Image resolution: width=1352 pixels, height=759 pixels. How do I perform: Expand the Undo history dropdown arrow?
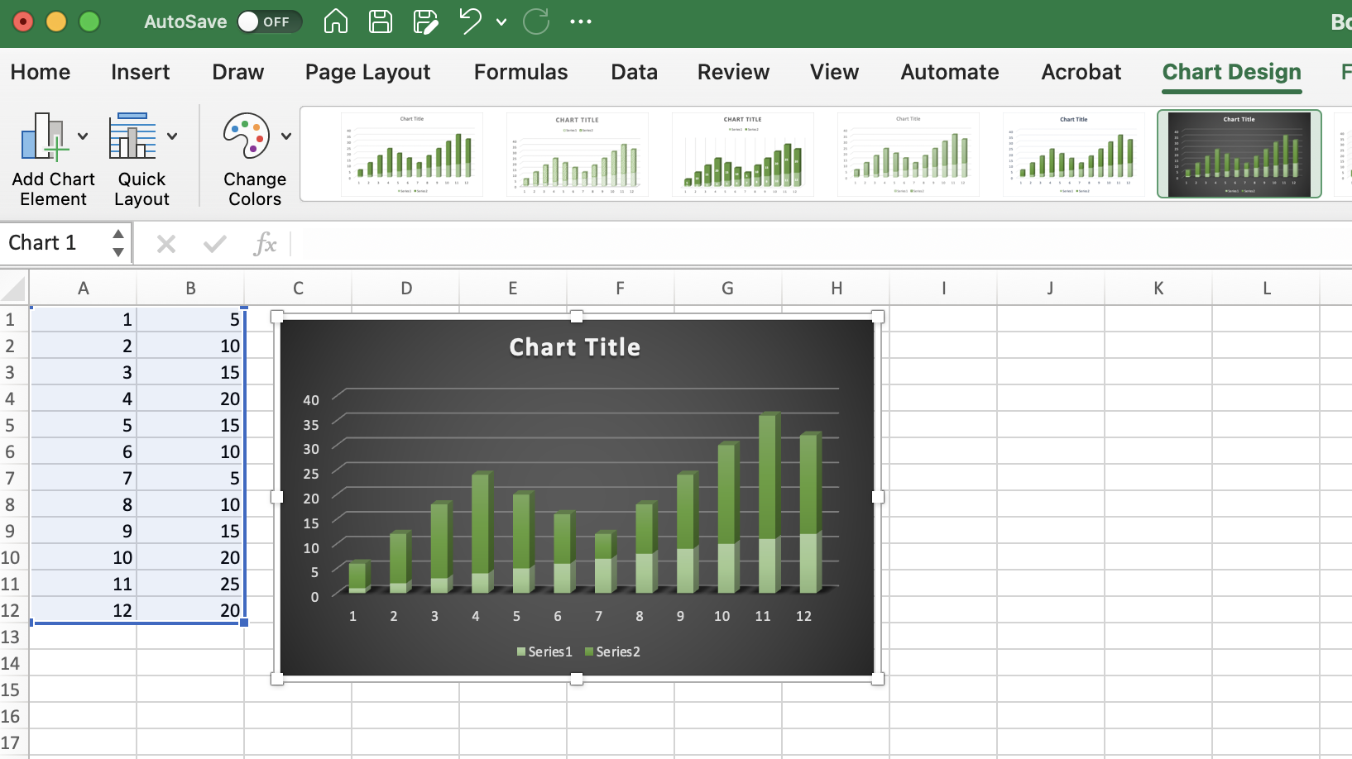pyautogui.click(x=500, y=22)
